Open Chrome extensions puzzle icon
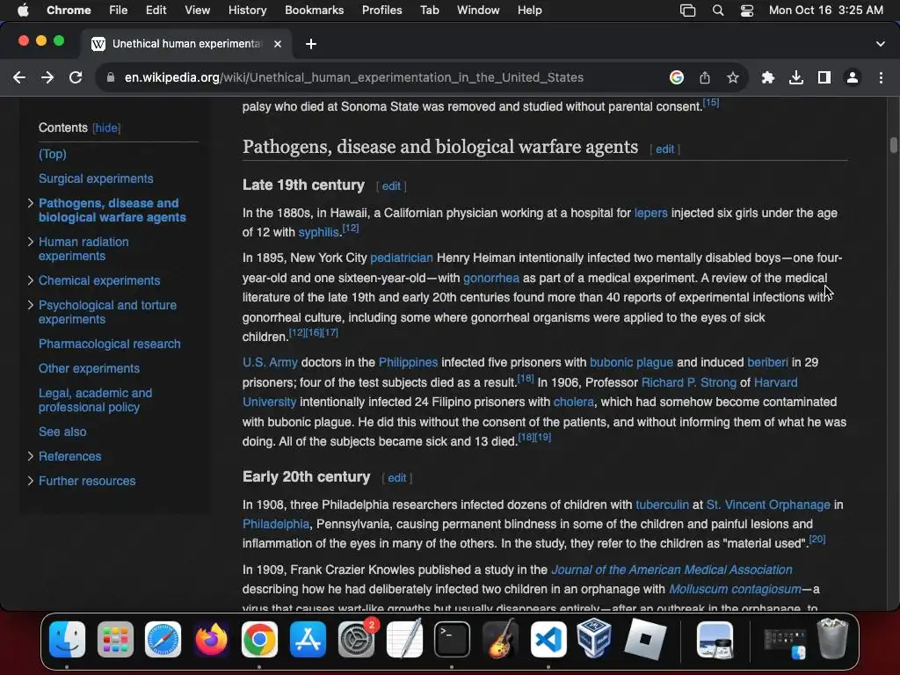This screenshot has width=900, height=675. pyautogui.click(x=768, y=77)
